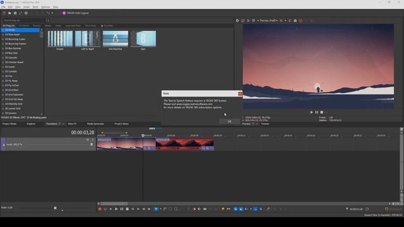Open the View menu
Viewport: 404px width, 227px height.
(x=18, y=7)
